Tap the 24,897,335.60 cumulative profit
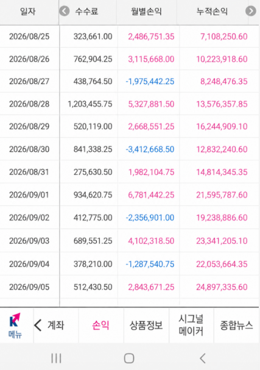 coord(222,287)
